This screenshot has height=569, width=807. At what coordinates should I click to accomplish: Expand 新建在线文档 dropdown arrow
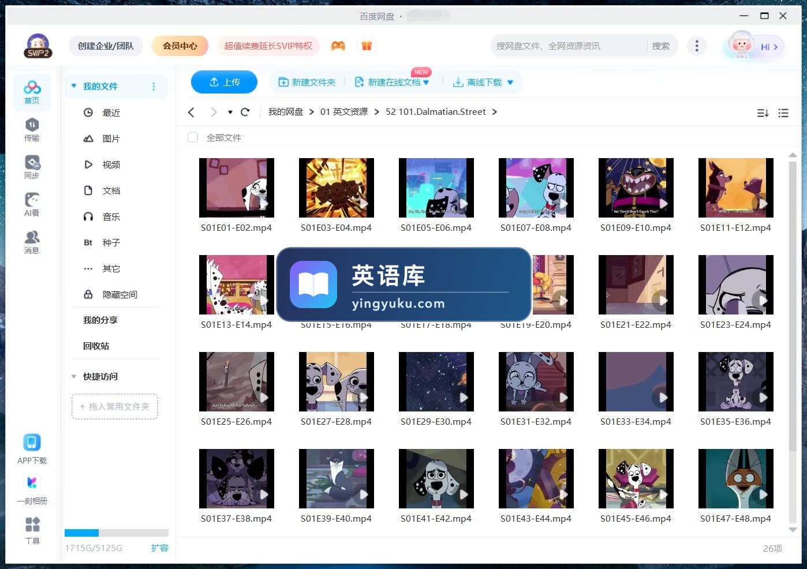click(x=426, y=83)
